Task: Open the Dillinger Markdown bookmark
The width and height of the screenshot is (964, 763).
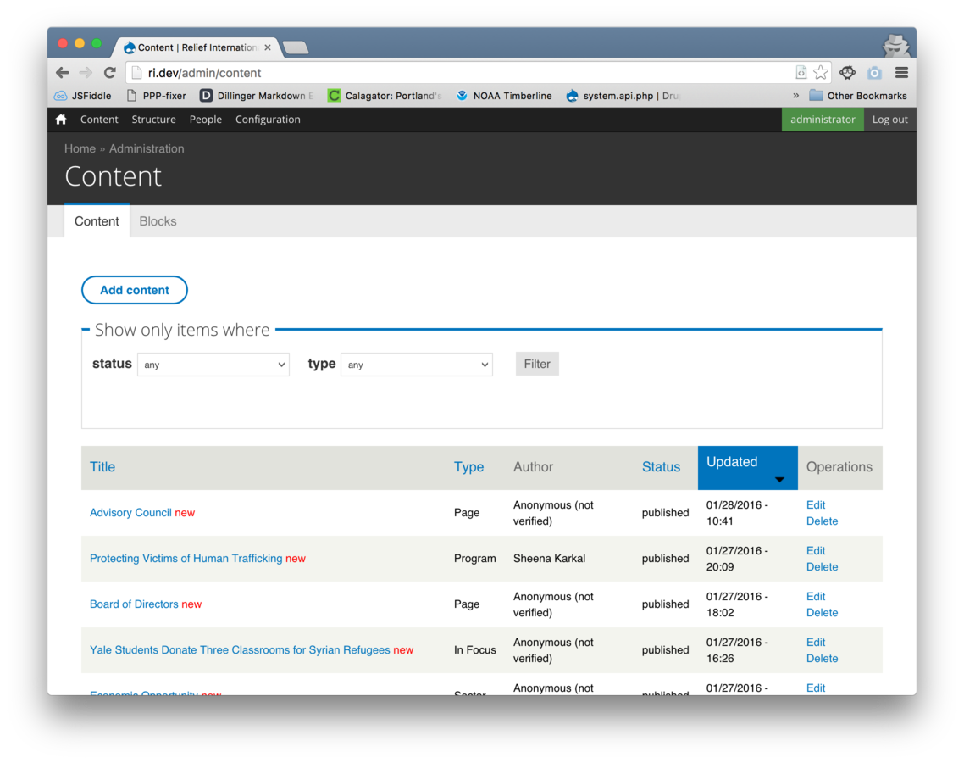Action: pyautogui.click(x=257, y=95)
